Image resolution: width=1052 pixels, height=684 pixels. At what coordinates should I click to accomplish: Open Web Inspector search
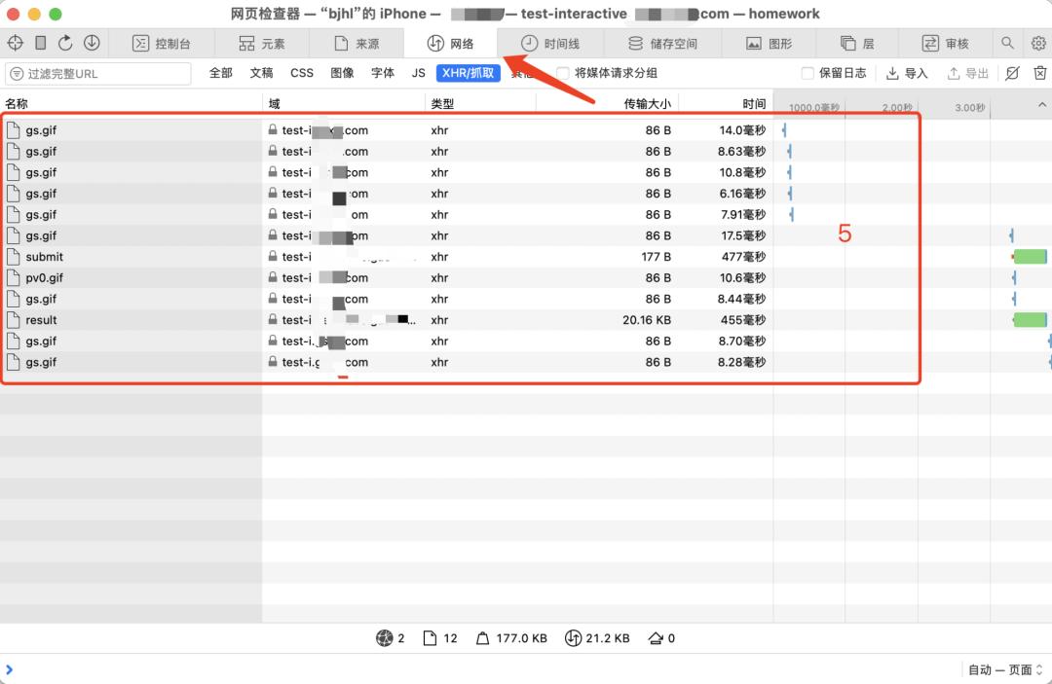pyautogui.click(x=1006, y=43)
